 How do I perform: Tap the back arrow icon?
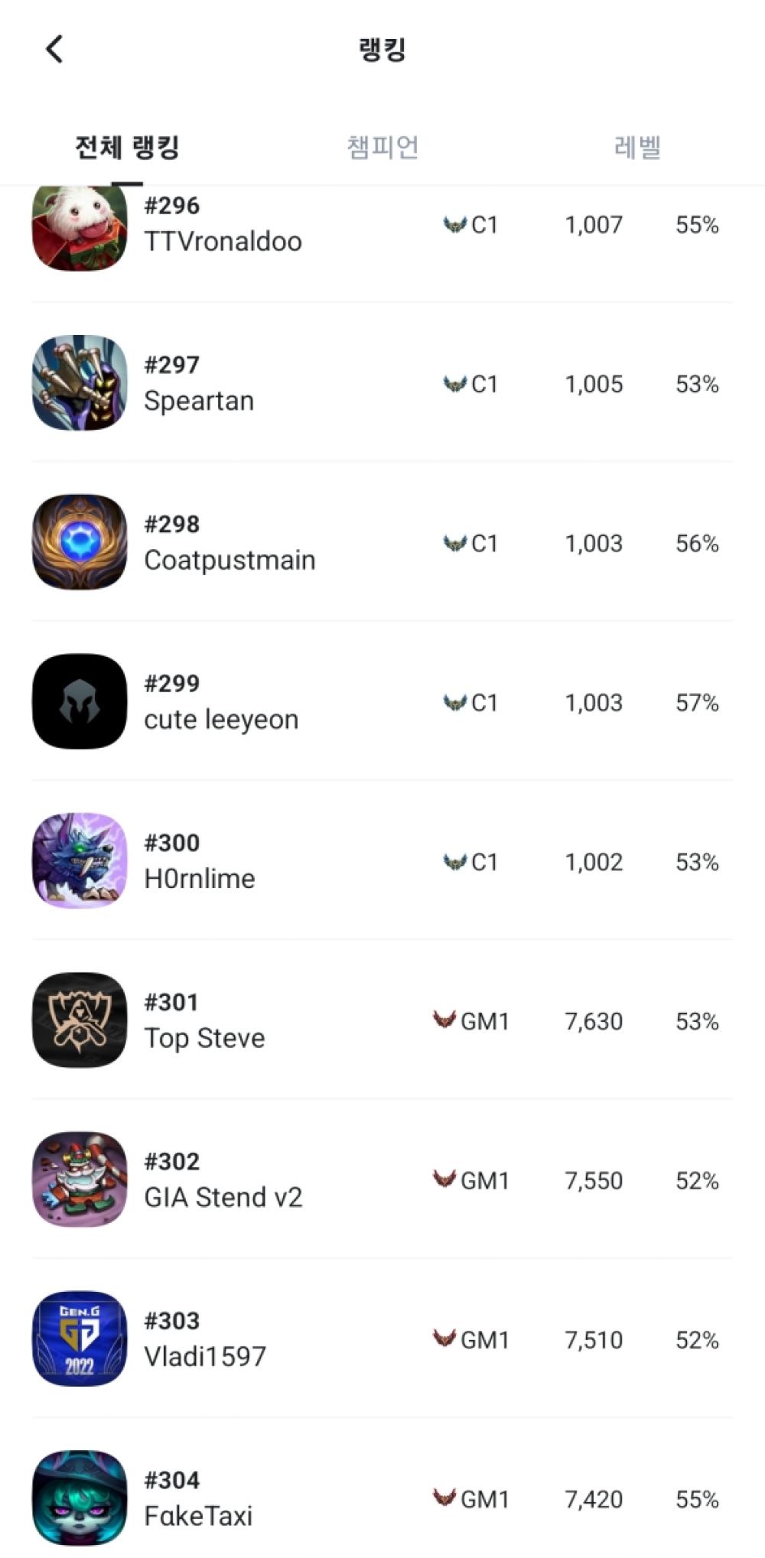click(x=54, y=50)
